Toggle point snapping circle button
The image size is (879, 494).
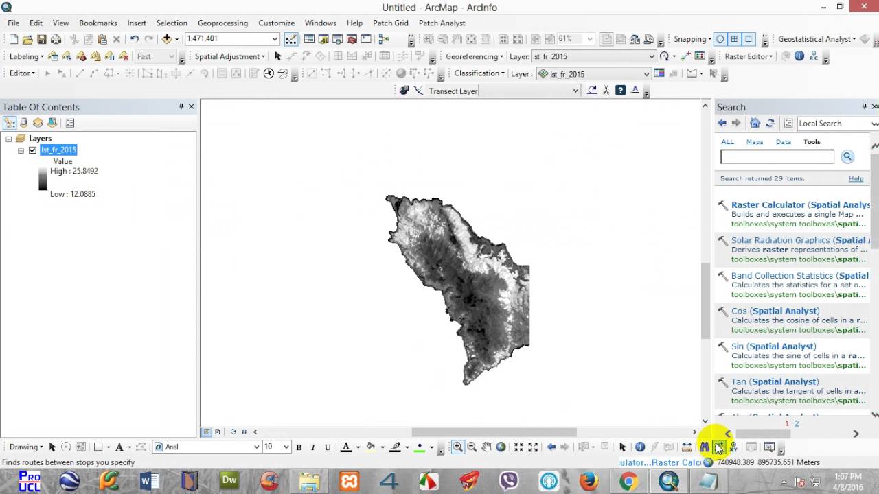720,39
